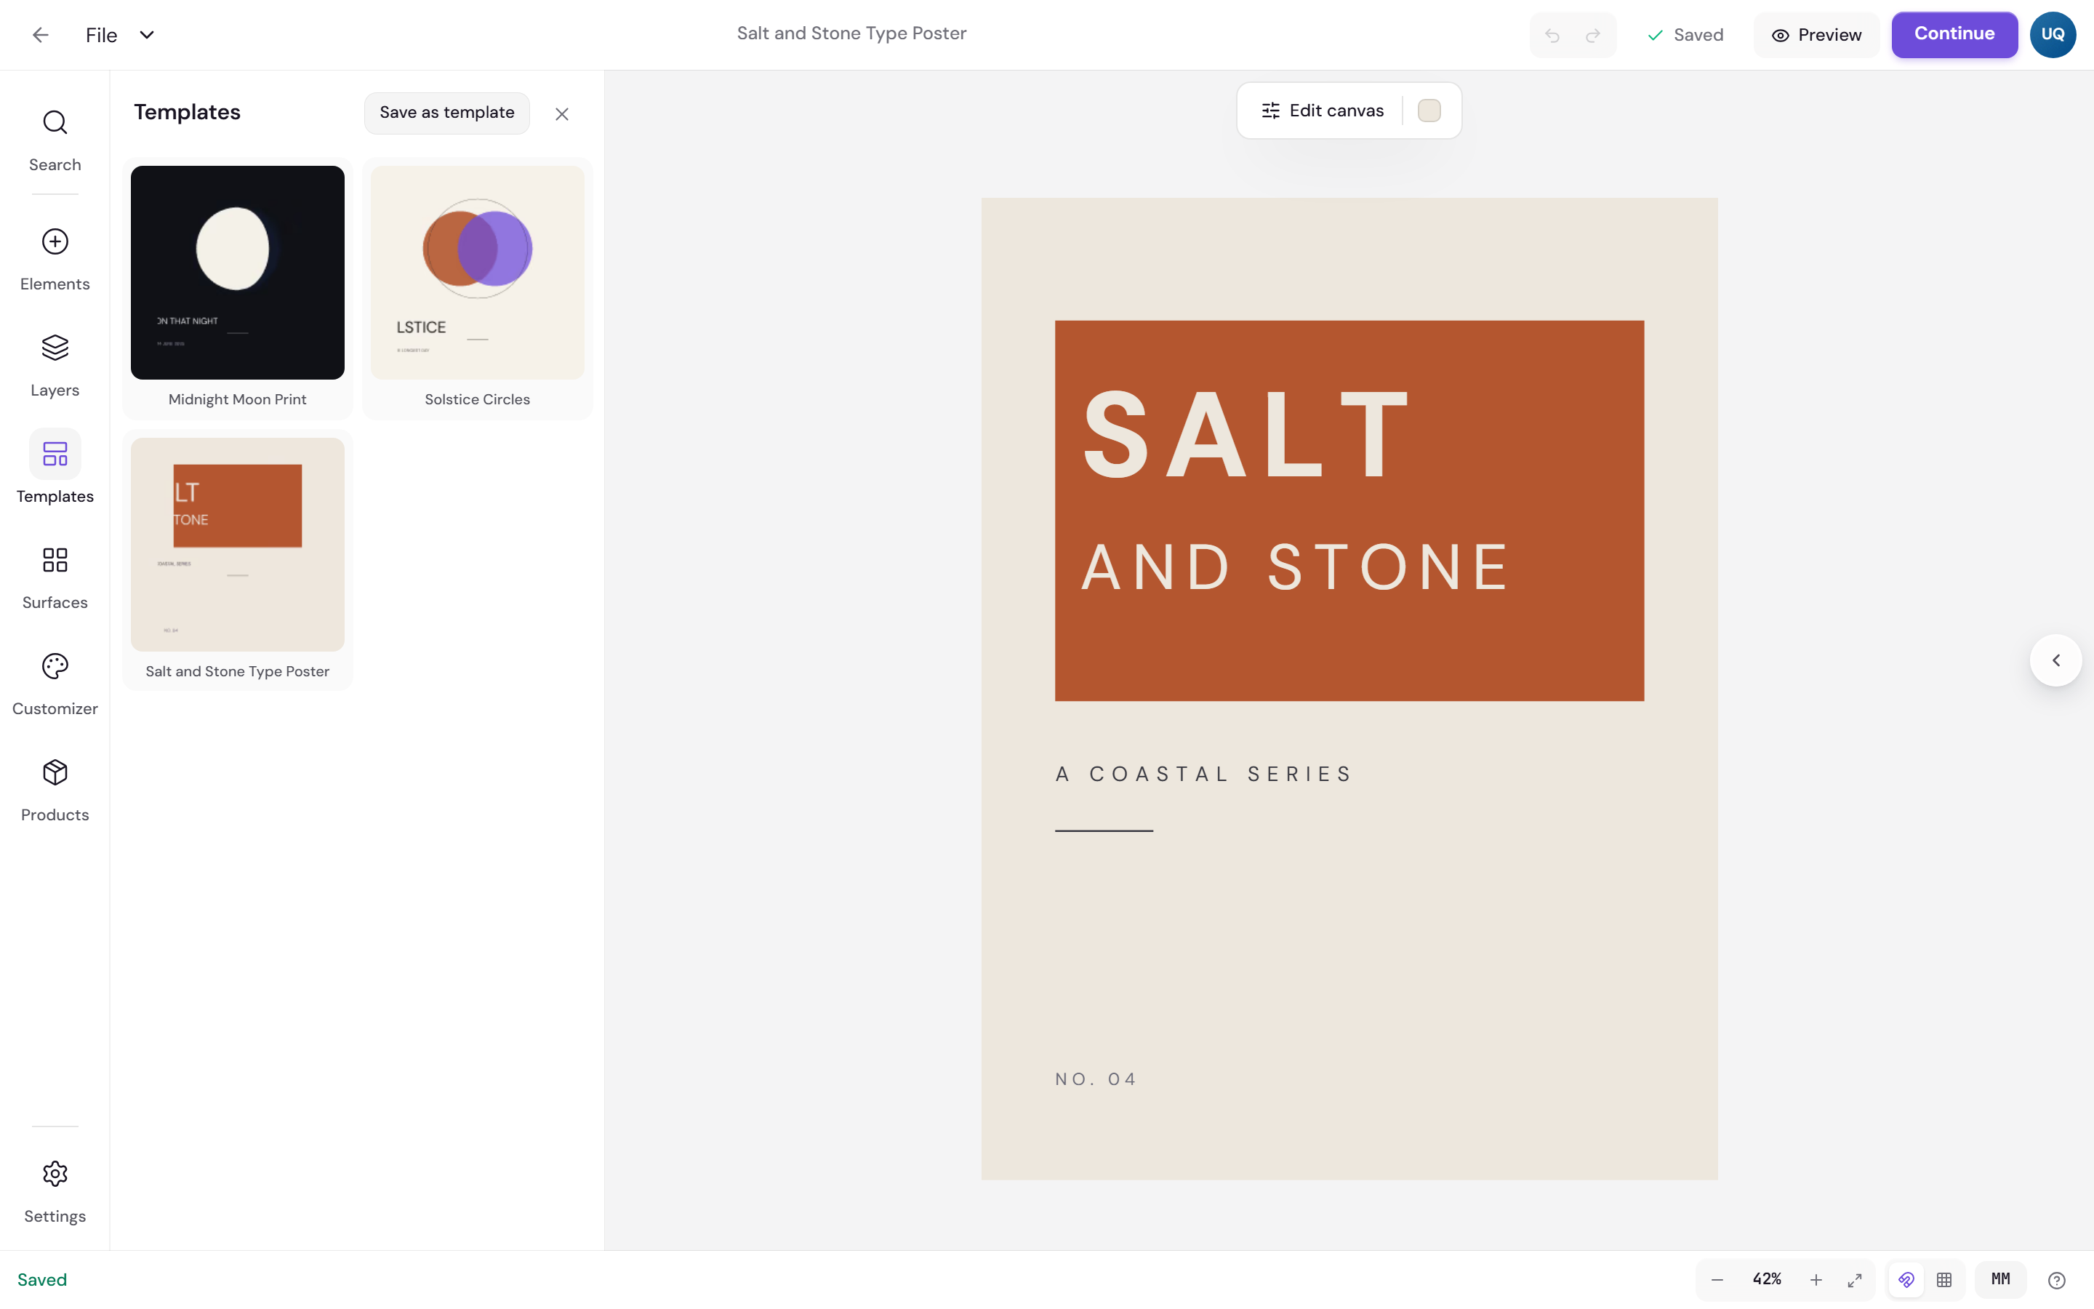
Task: Fit canvas to screen with the expand icon
Action: point(1854,1280)
